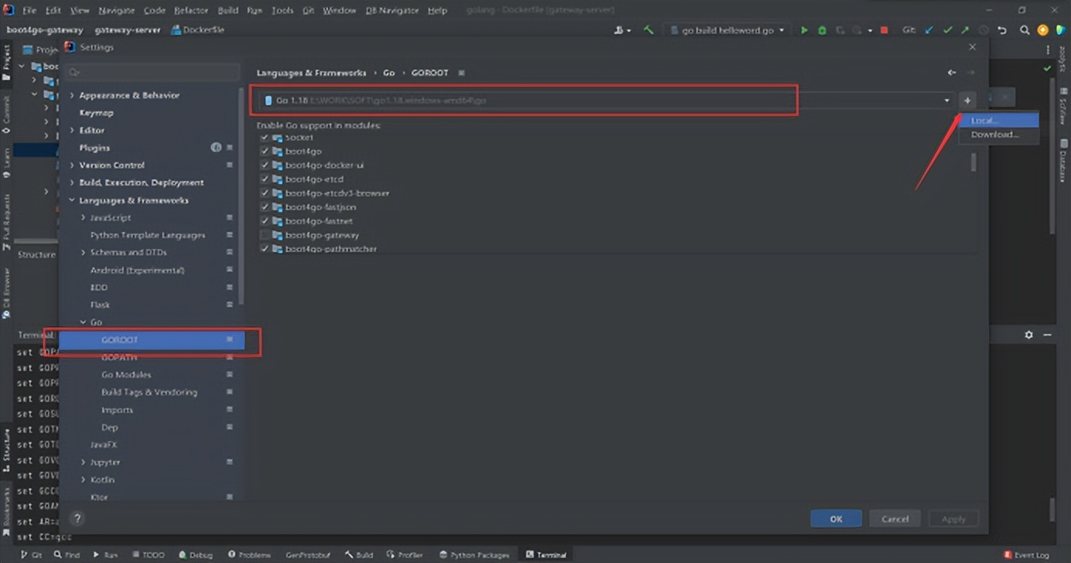Open the DB Browser sidebar tab

[6, 294]
